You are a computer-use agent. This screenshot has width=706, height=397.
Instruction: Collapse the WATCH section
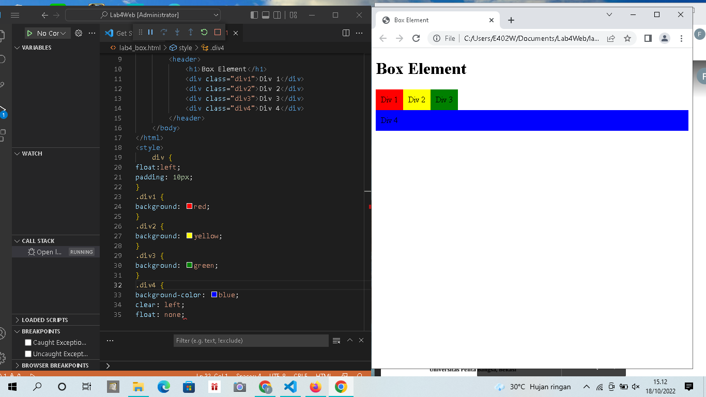tap(17, 154)
